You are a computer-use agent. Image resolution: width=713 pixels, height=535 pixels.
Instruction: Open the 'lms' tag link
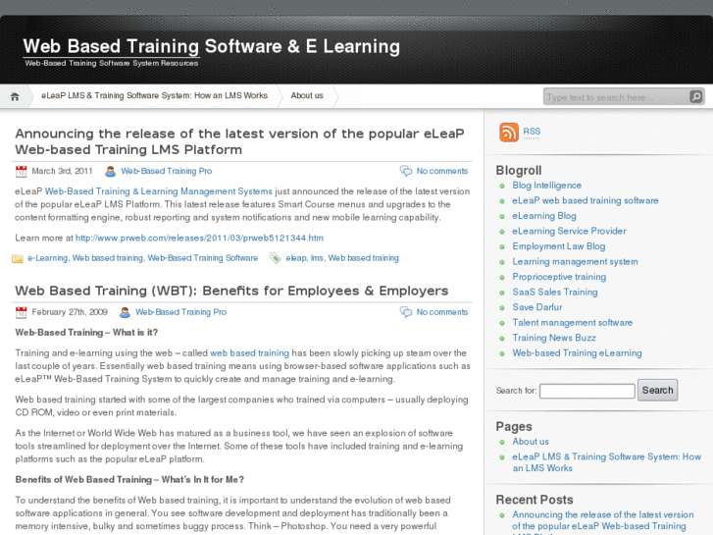pyautogui.click(x=317, y=258)
